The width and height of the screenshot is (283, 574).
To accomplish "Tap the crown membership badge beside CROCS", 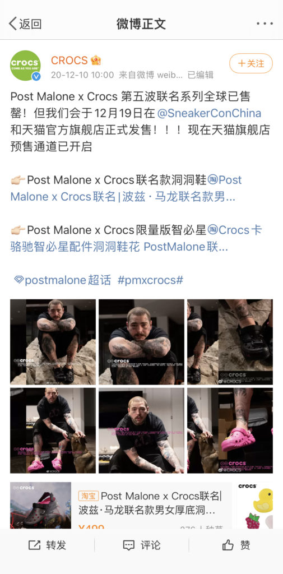I will coord(96,60).
